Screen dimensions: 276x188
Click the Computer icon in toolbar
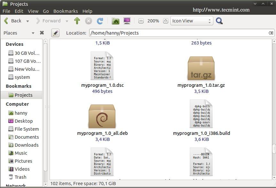coord(127,21)
